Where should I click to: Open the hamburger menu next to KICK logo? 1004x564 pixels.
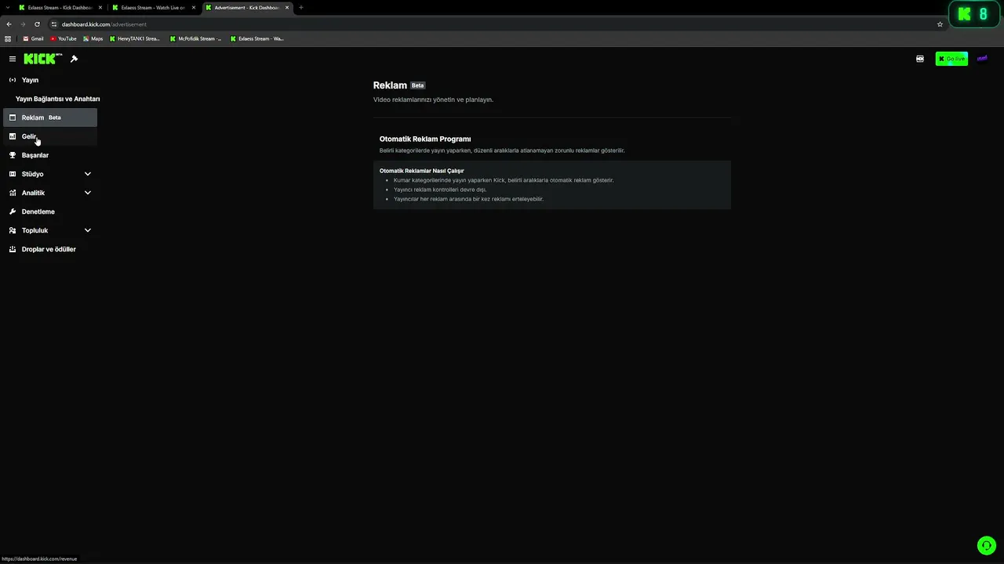(13, 59)
